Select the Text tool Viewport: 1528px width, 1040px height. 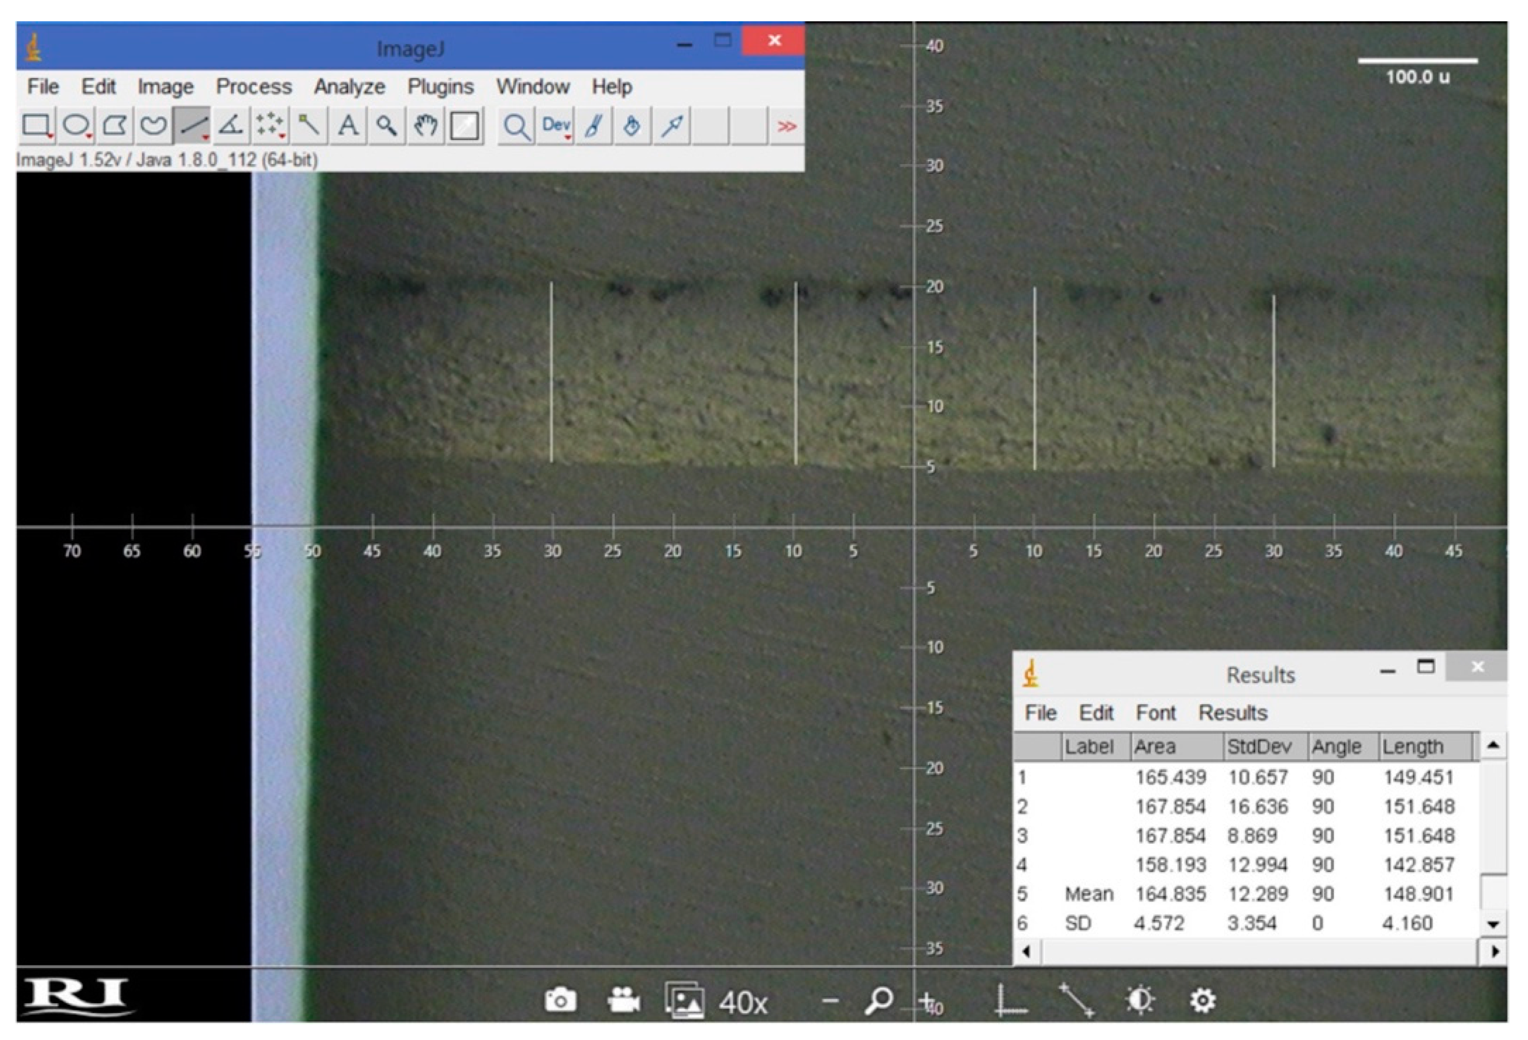(348, 125)
